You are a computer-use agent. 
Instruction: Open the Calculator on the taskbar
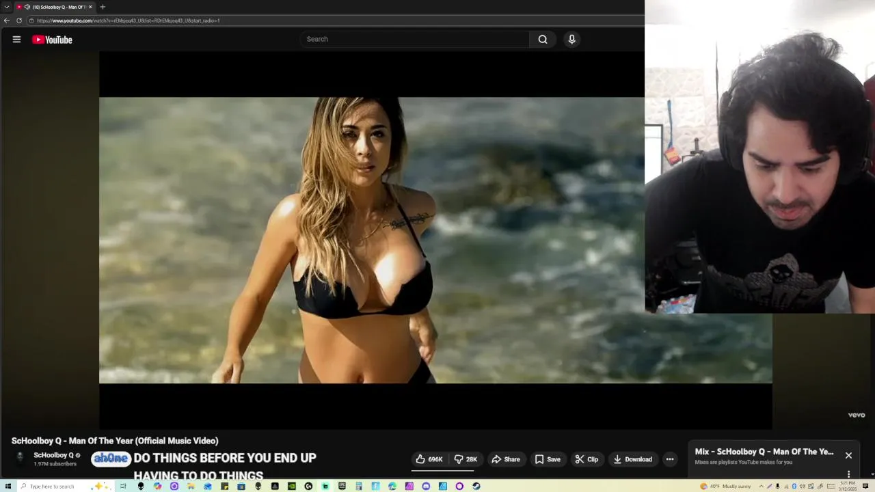tap(358, 486)
